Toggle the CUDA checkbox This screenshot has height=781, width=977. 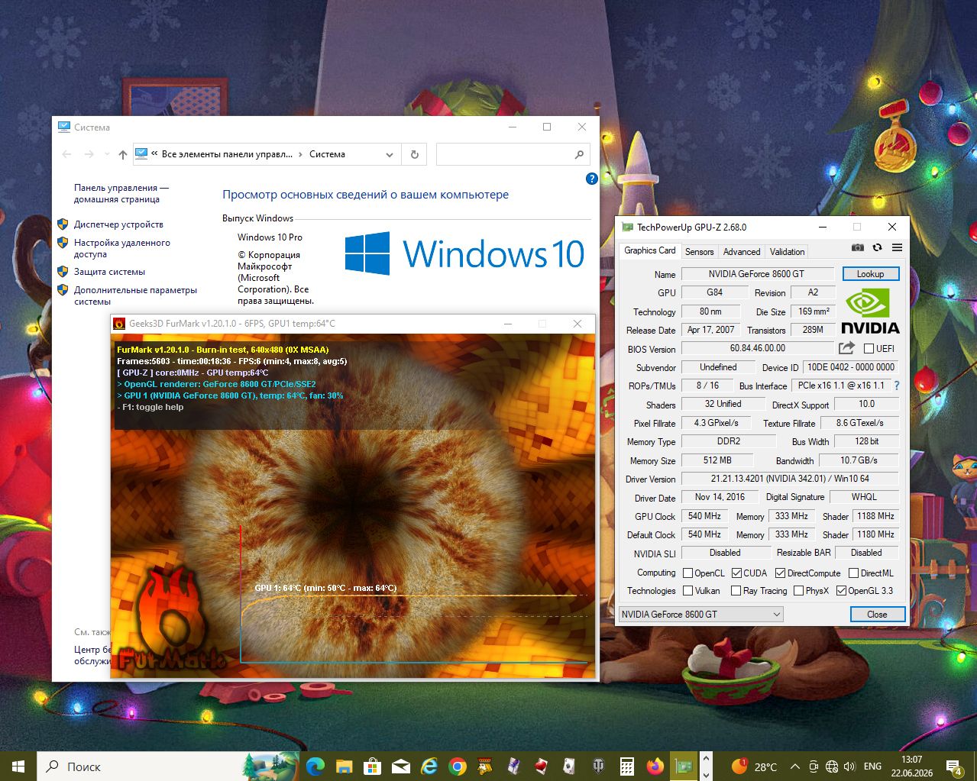pyautogui.click(x=736, y=573)
